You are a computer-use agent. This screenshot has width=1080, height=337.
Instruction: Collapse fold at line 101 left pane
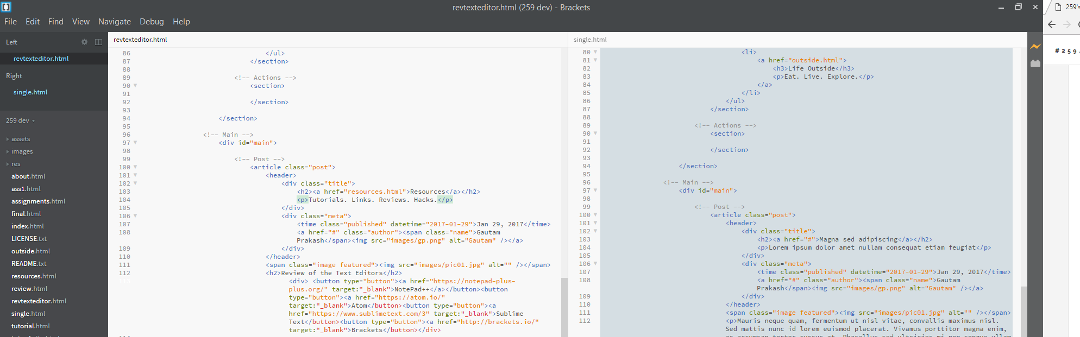coord(135,175)
